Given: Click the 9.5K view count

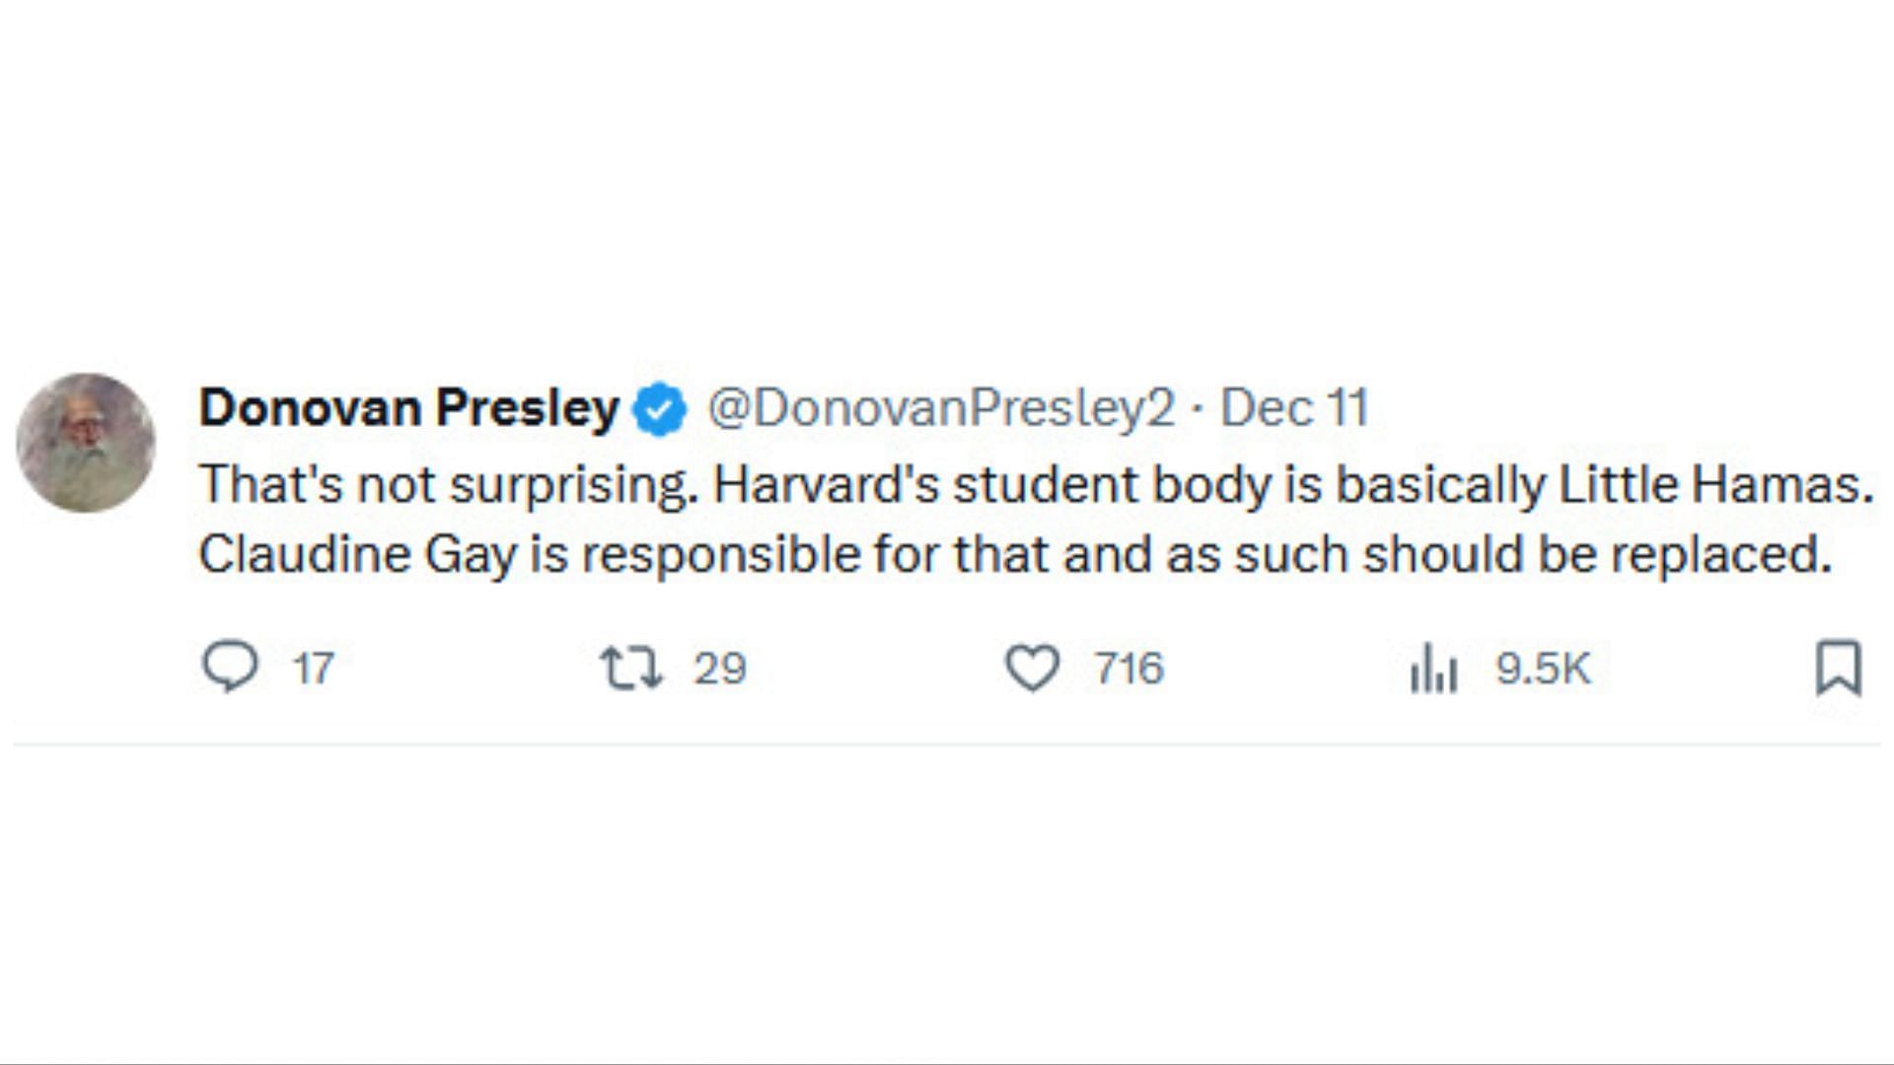Looking at the screenshot, I should 1543,669.
